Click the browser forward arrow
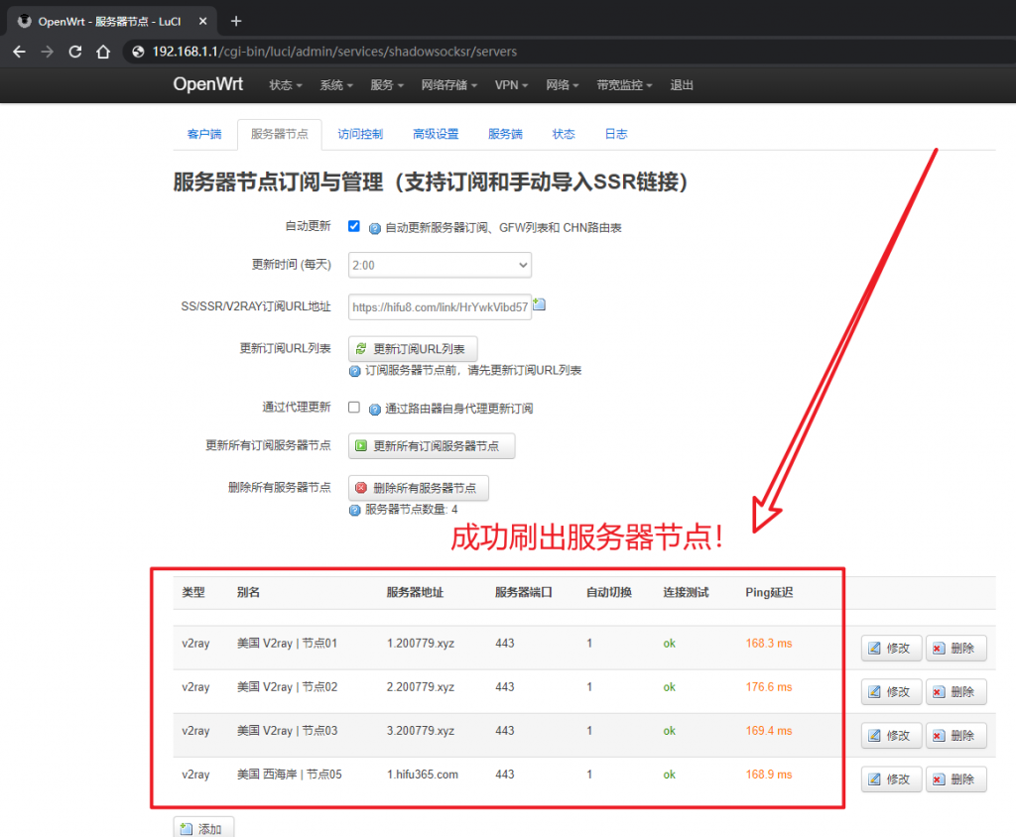This screenshot has width=1016, height=837. 48,52
